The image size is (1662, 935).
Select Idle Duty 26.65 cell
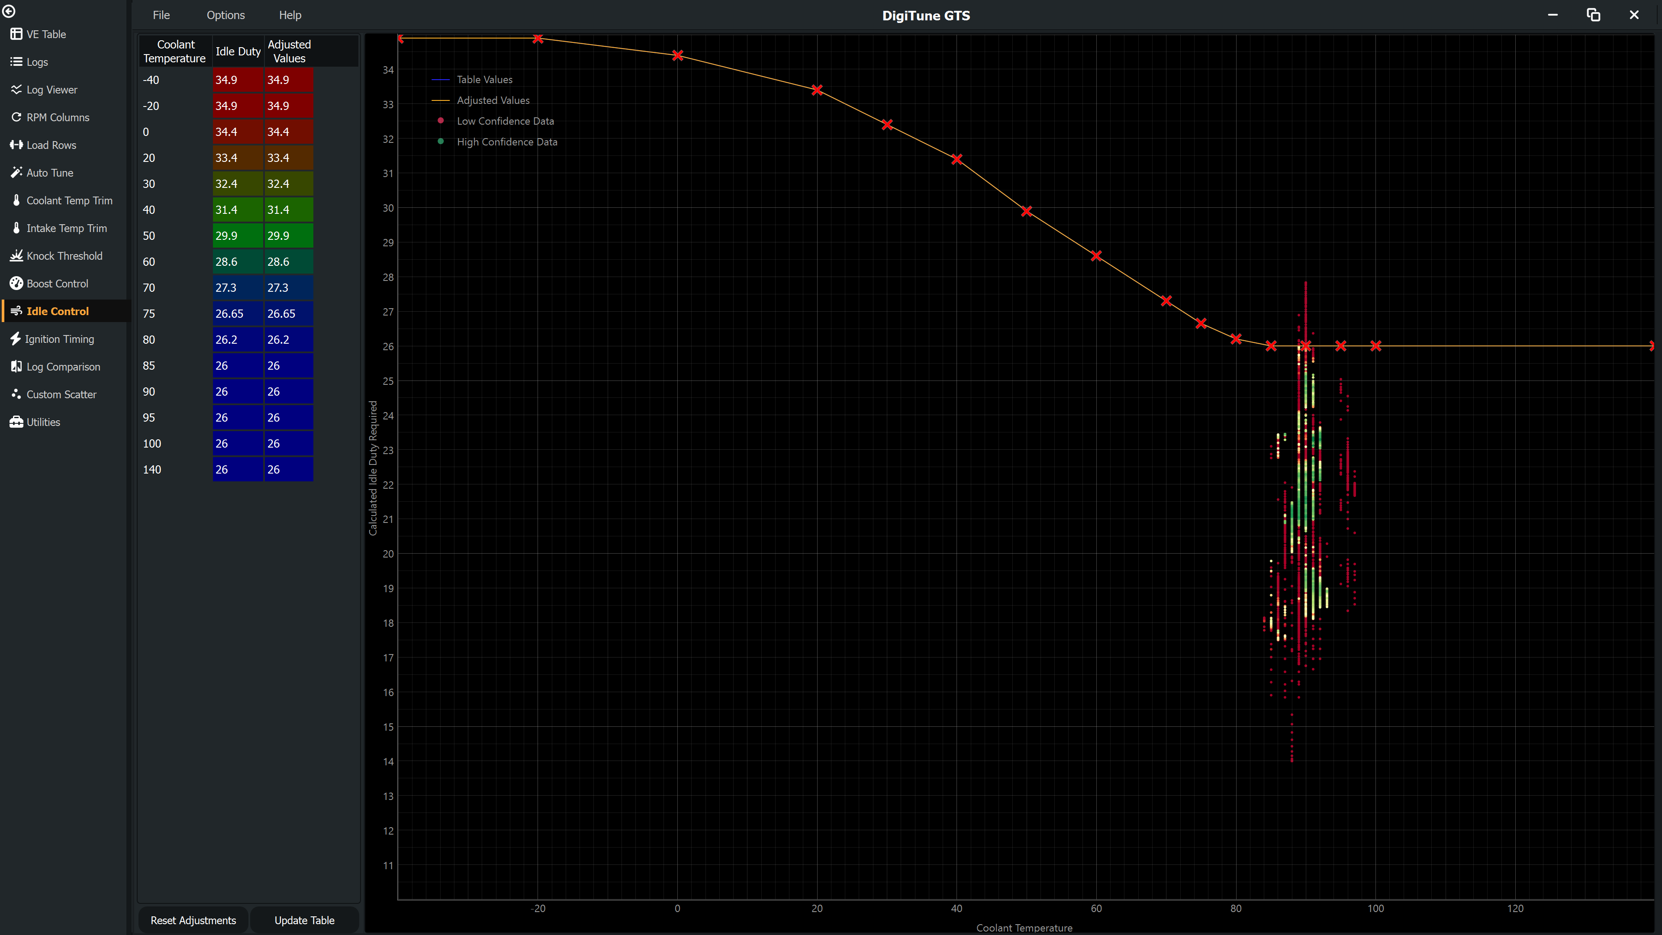click(238, 313)
